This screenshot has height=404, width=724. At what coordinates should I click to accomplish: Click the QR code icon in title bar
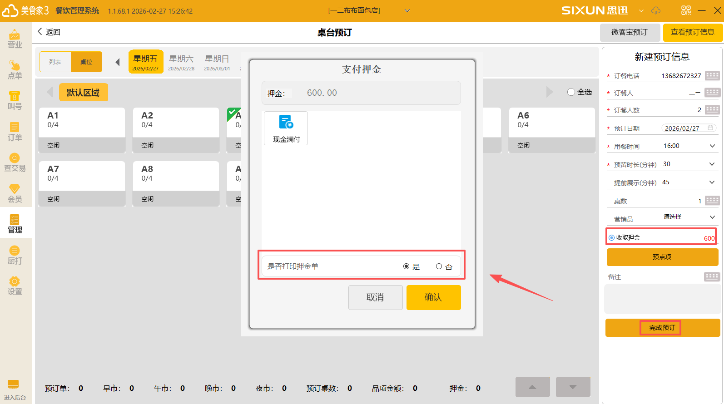[x=686, y=10]
